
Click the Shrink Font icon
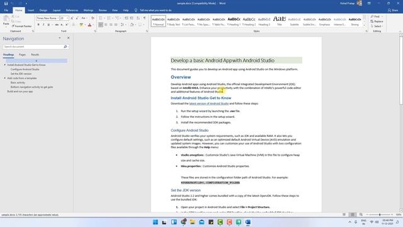(77, 18)
